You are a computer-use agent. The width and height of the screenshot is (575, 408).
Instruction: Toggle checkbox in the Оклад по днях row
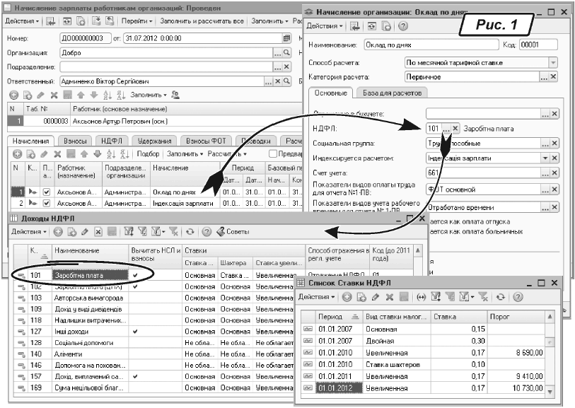[x=47, y=192]
